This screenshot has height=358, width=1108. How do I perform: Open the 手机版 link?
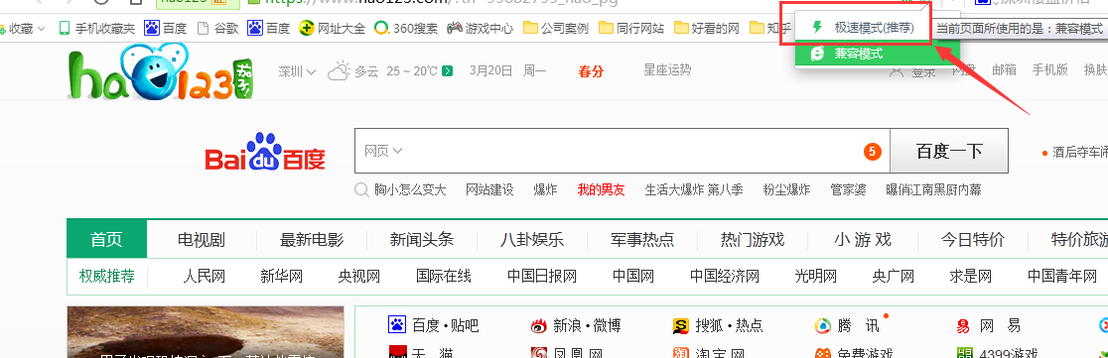click(x=1050, y=69)
